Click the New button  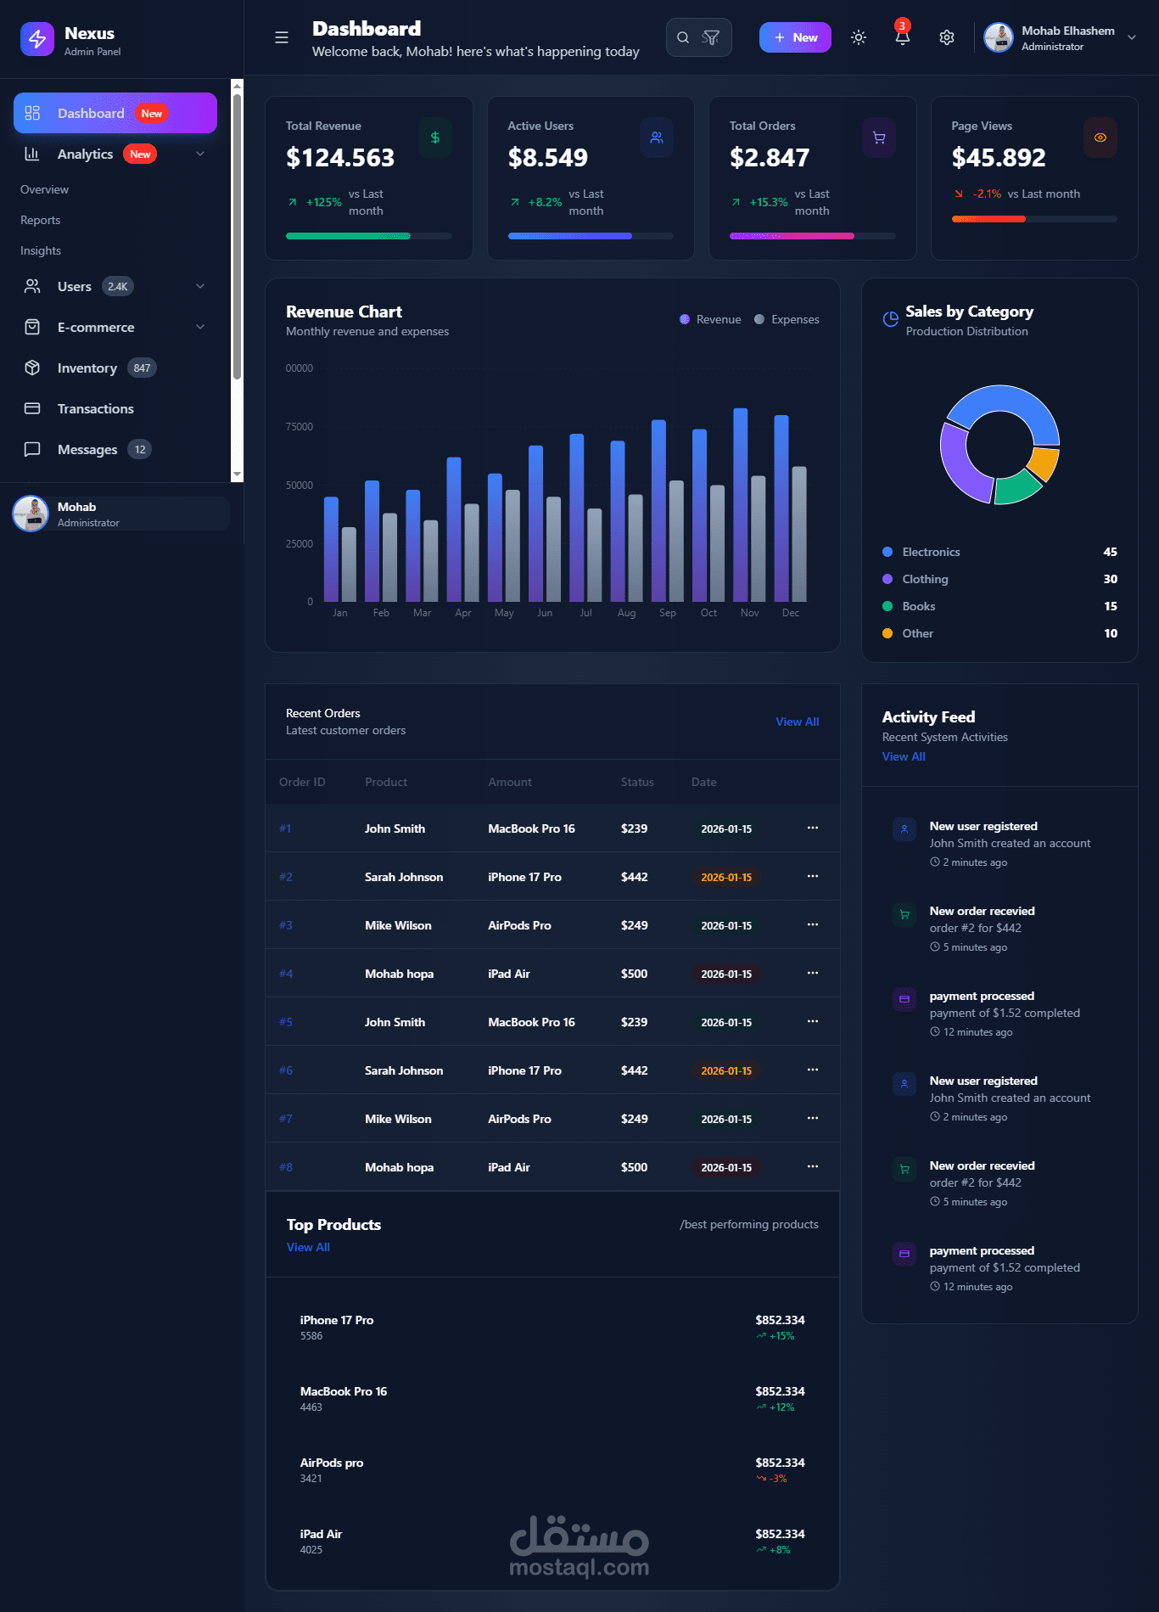(x=795, y=37)
